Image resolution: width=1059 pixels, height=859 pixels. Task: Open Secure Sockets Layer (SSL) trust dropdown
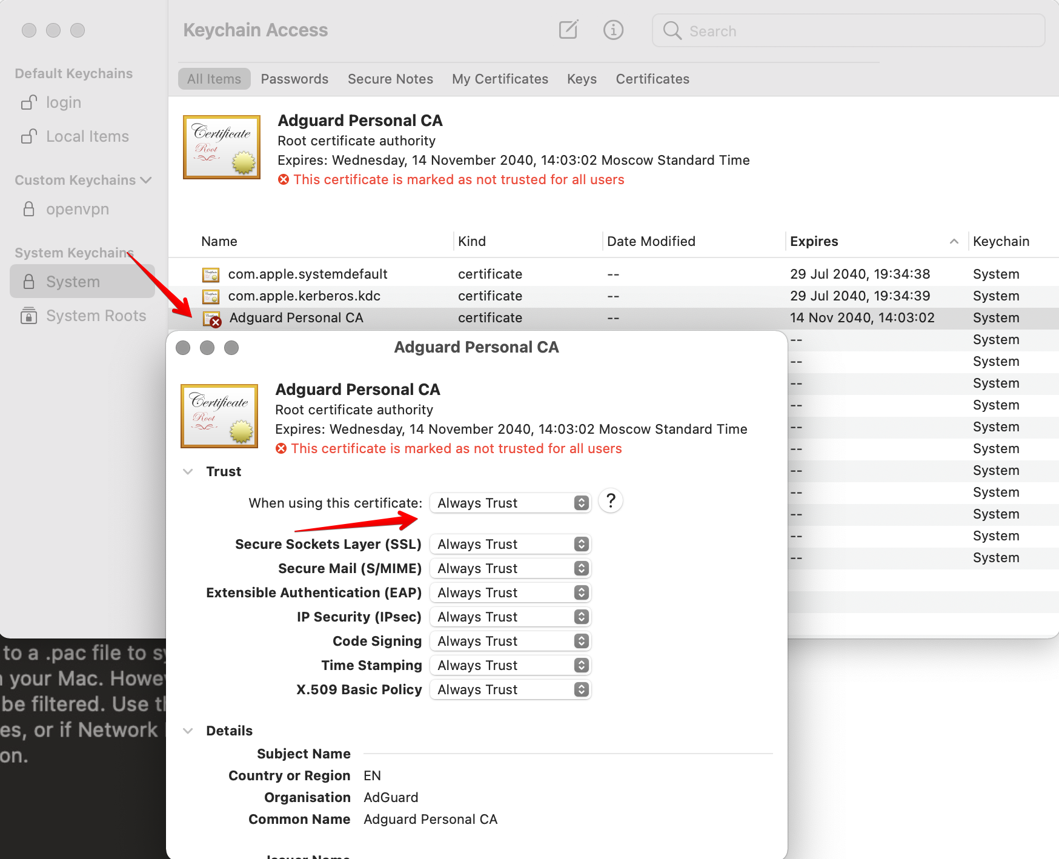coord(510,544)
